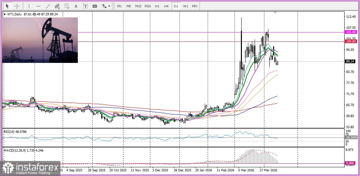
Task: Activate the crosshair tool
Action: 17,6
